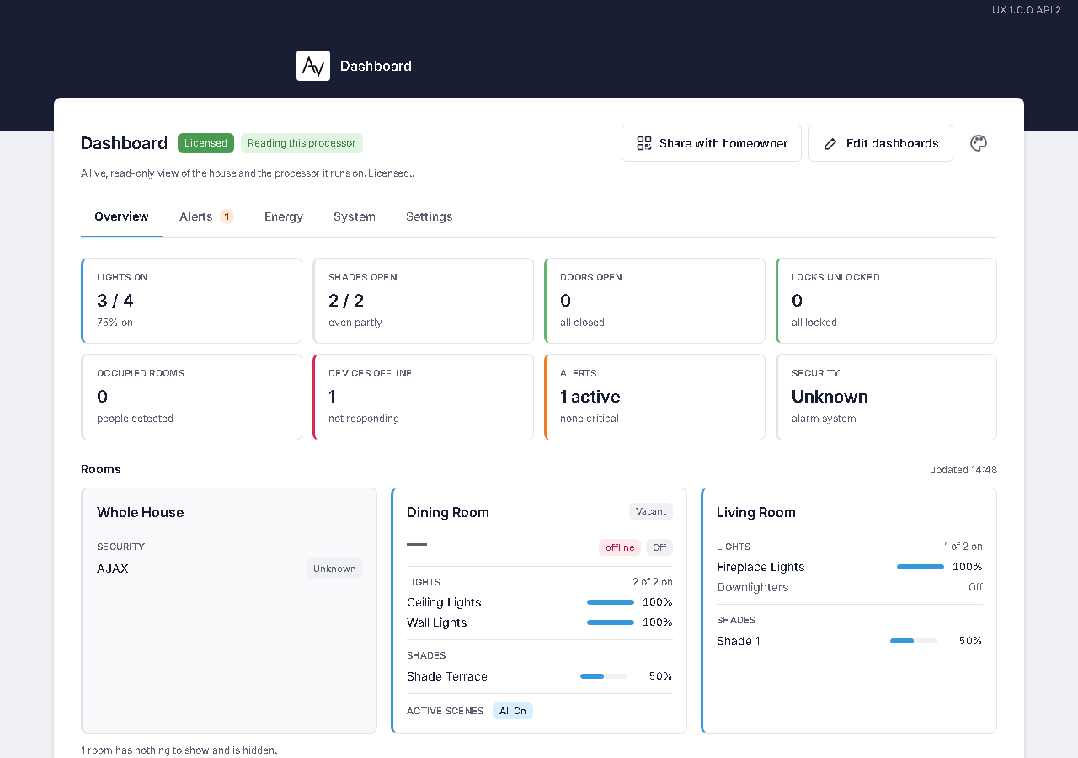The image size is (1078, 758).
Task: Open the Lights On summary card
Action: (192, 301)
